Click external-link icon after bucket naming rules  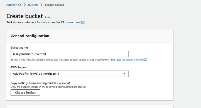coord(145,60)
